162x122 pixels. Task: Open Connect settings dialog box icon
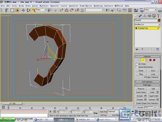coord(157,100)
